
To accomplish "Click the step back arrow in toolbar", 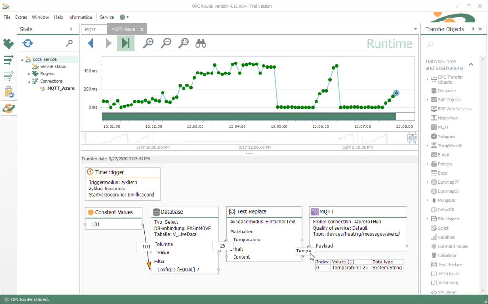I will tap(91, 43).
